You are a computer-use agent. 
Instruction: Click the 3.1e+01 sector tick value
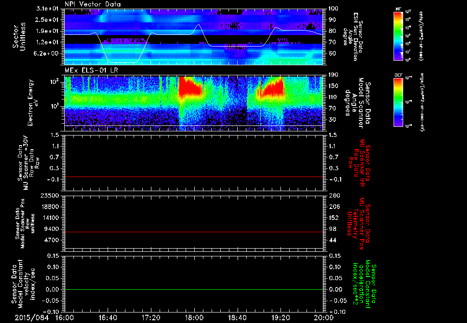[47, 9]
